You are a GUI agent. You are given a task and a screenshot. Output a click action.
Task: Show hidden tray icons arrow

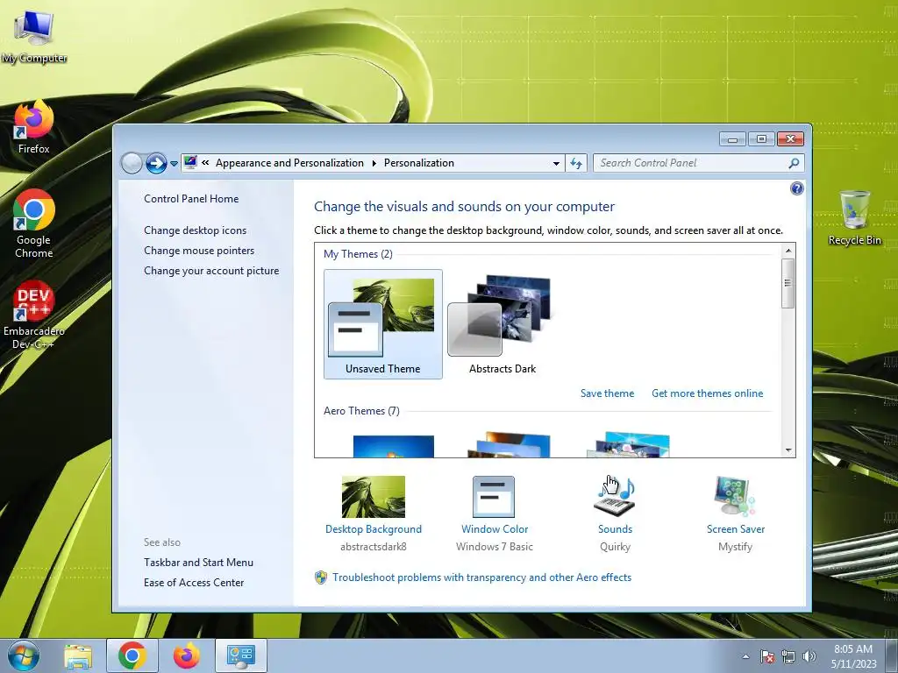[745, 656]
